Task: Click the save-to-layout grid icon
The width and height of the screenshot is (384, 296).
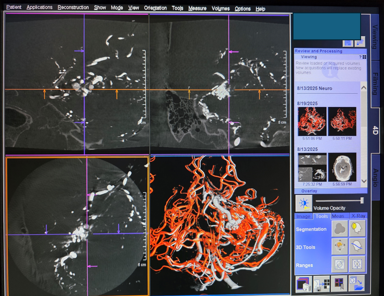Action: [x=321, y=284]
